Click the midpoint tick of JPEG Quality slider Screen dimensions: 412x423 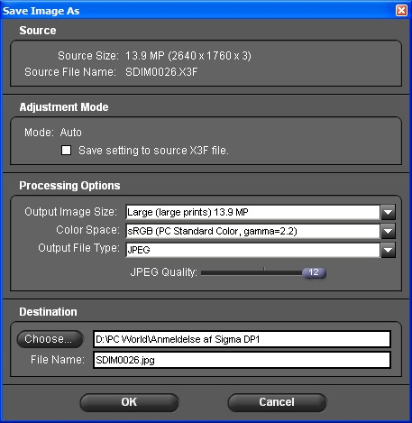pos(264,268)
